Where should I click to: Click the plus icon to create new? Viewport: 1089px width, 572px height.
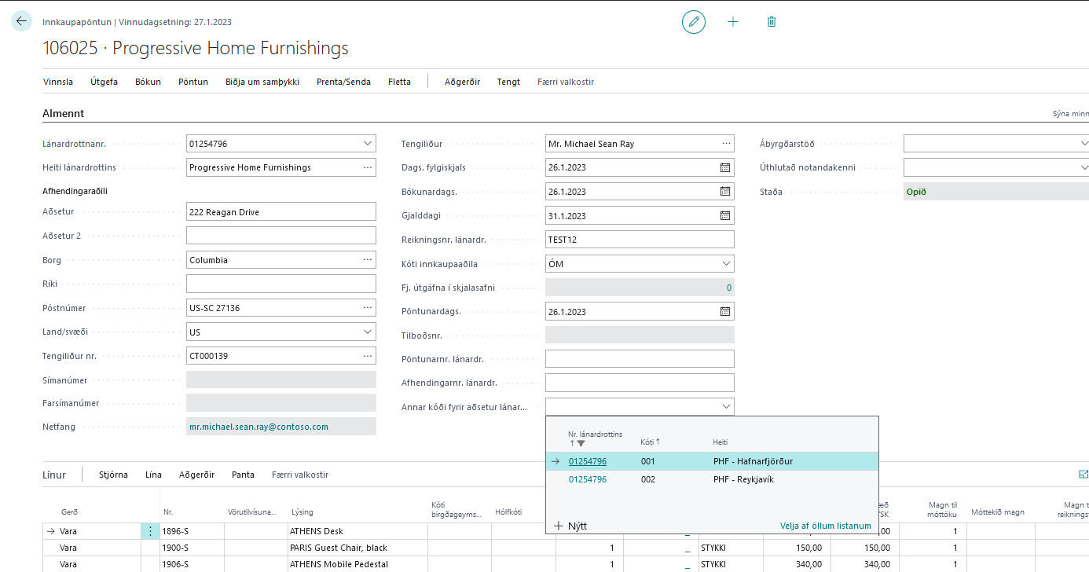coord(733,22)
